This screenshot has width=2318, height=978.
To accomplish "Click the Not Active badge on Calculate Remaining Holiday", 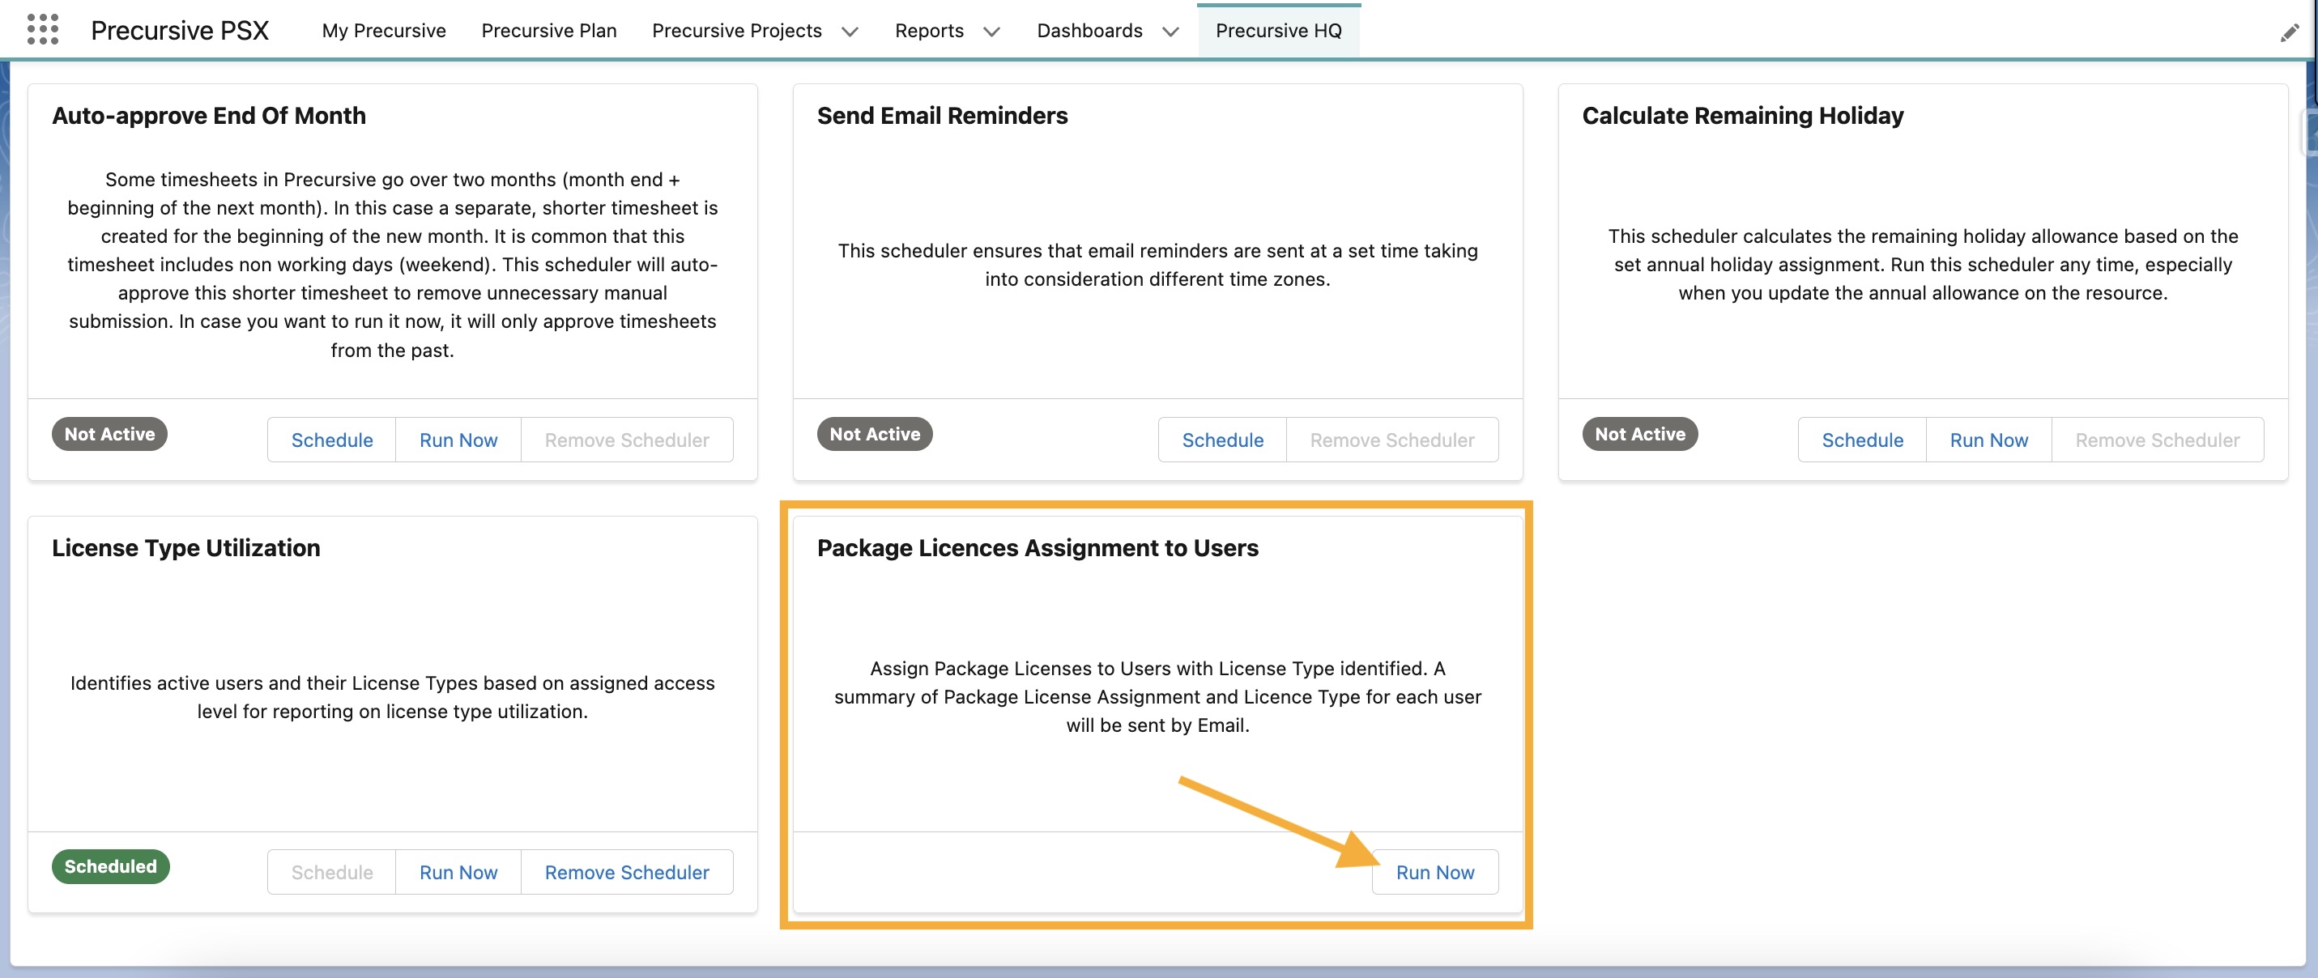I will (x=1639, y=434).
